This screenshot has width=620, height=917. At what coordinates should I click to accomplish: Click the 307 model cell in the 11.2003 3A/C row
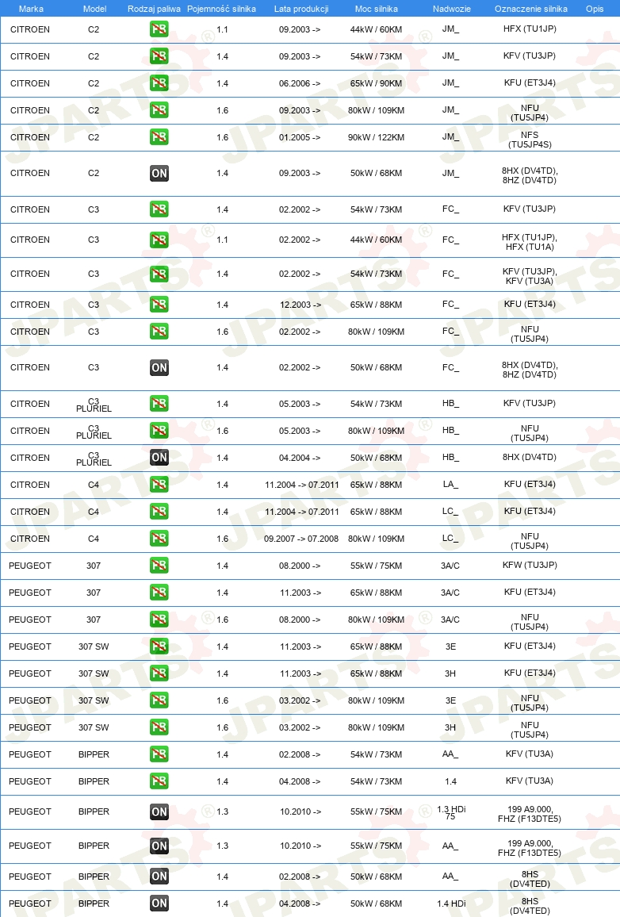click(x=94, y=593)
